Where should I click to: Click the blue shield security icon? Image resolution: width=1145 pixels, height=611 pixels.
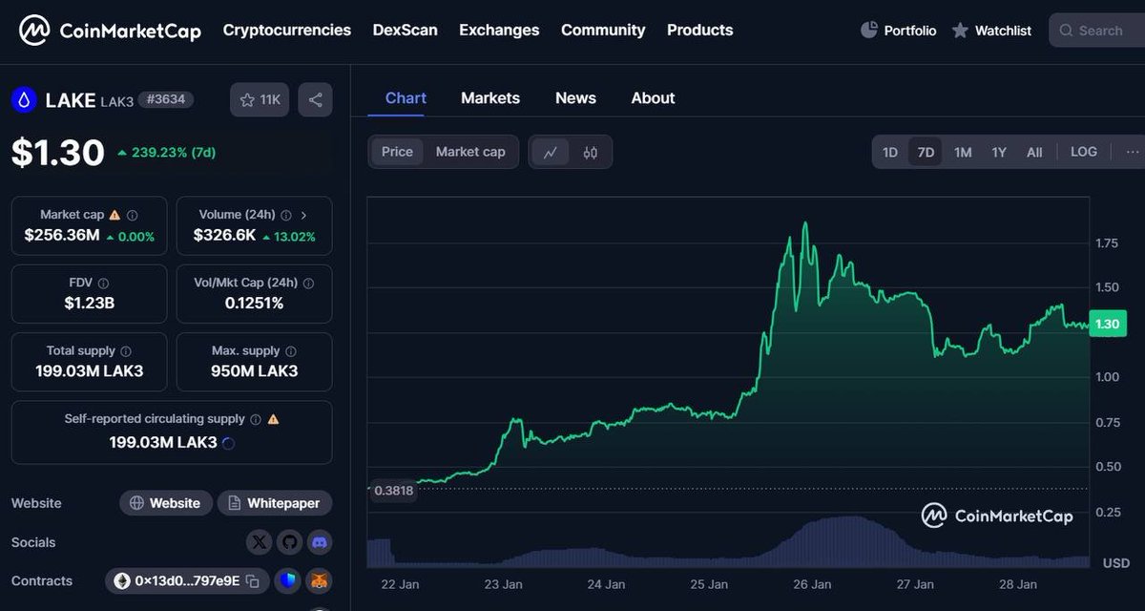pos(288,580)
